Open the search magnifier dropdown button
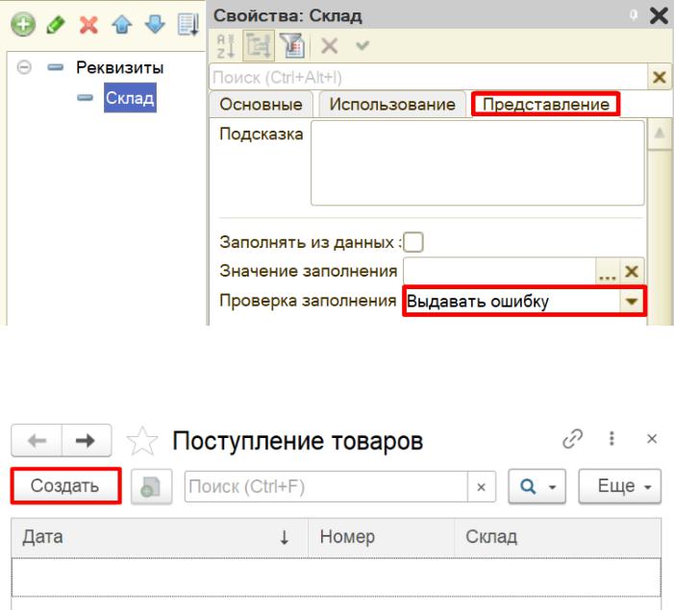Image resolution: width=674 pixels, height=610 pixels. (537, 487)
